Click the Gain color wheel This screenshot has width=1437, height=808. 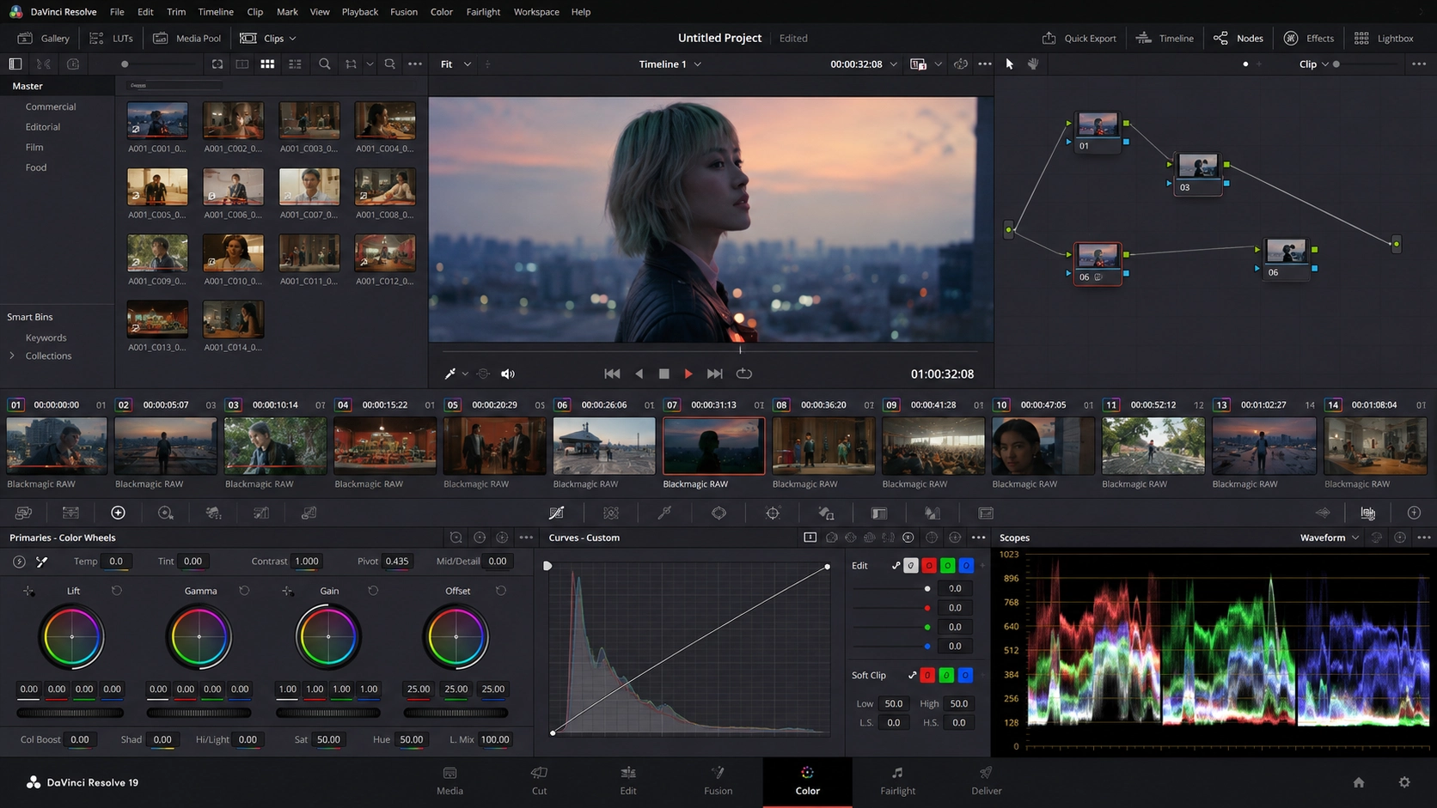coord(327,636)
